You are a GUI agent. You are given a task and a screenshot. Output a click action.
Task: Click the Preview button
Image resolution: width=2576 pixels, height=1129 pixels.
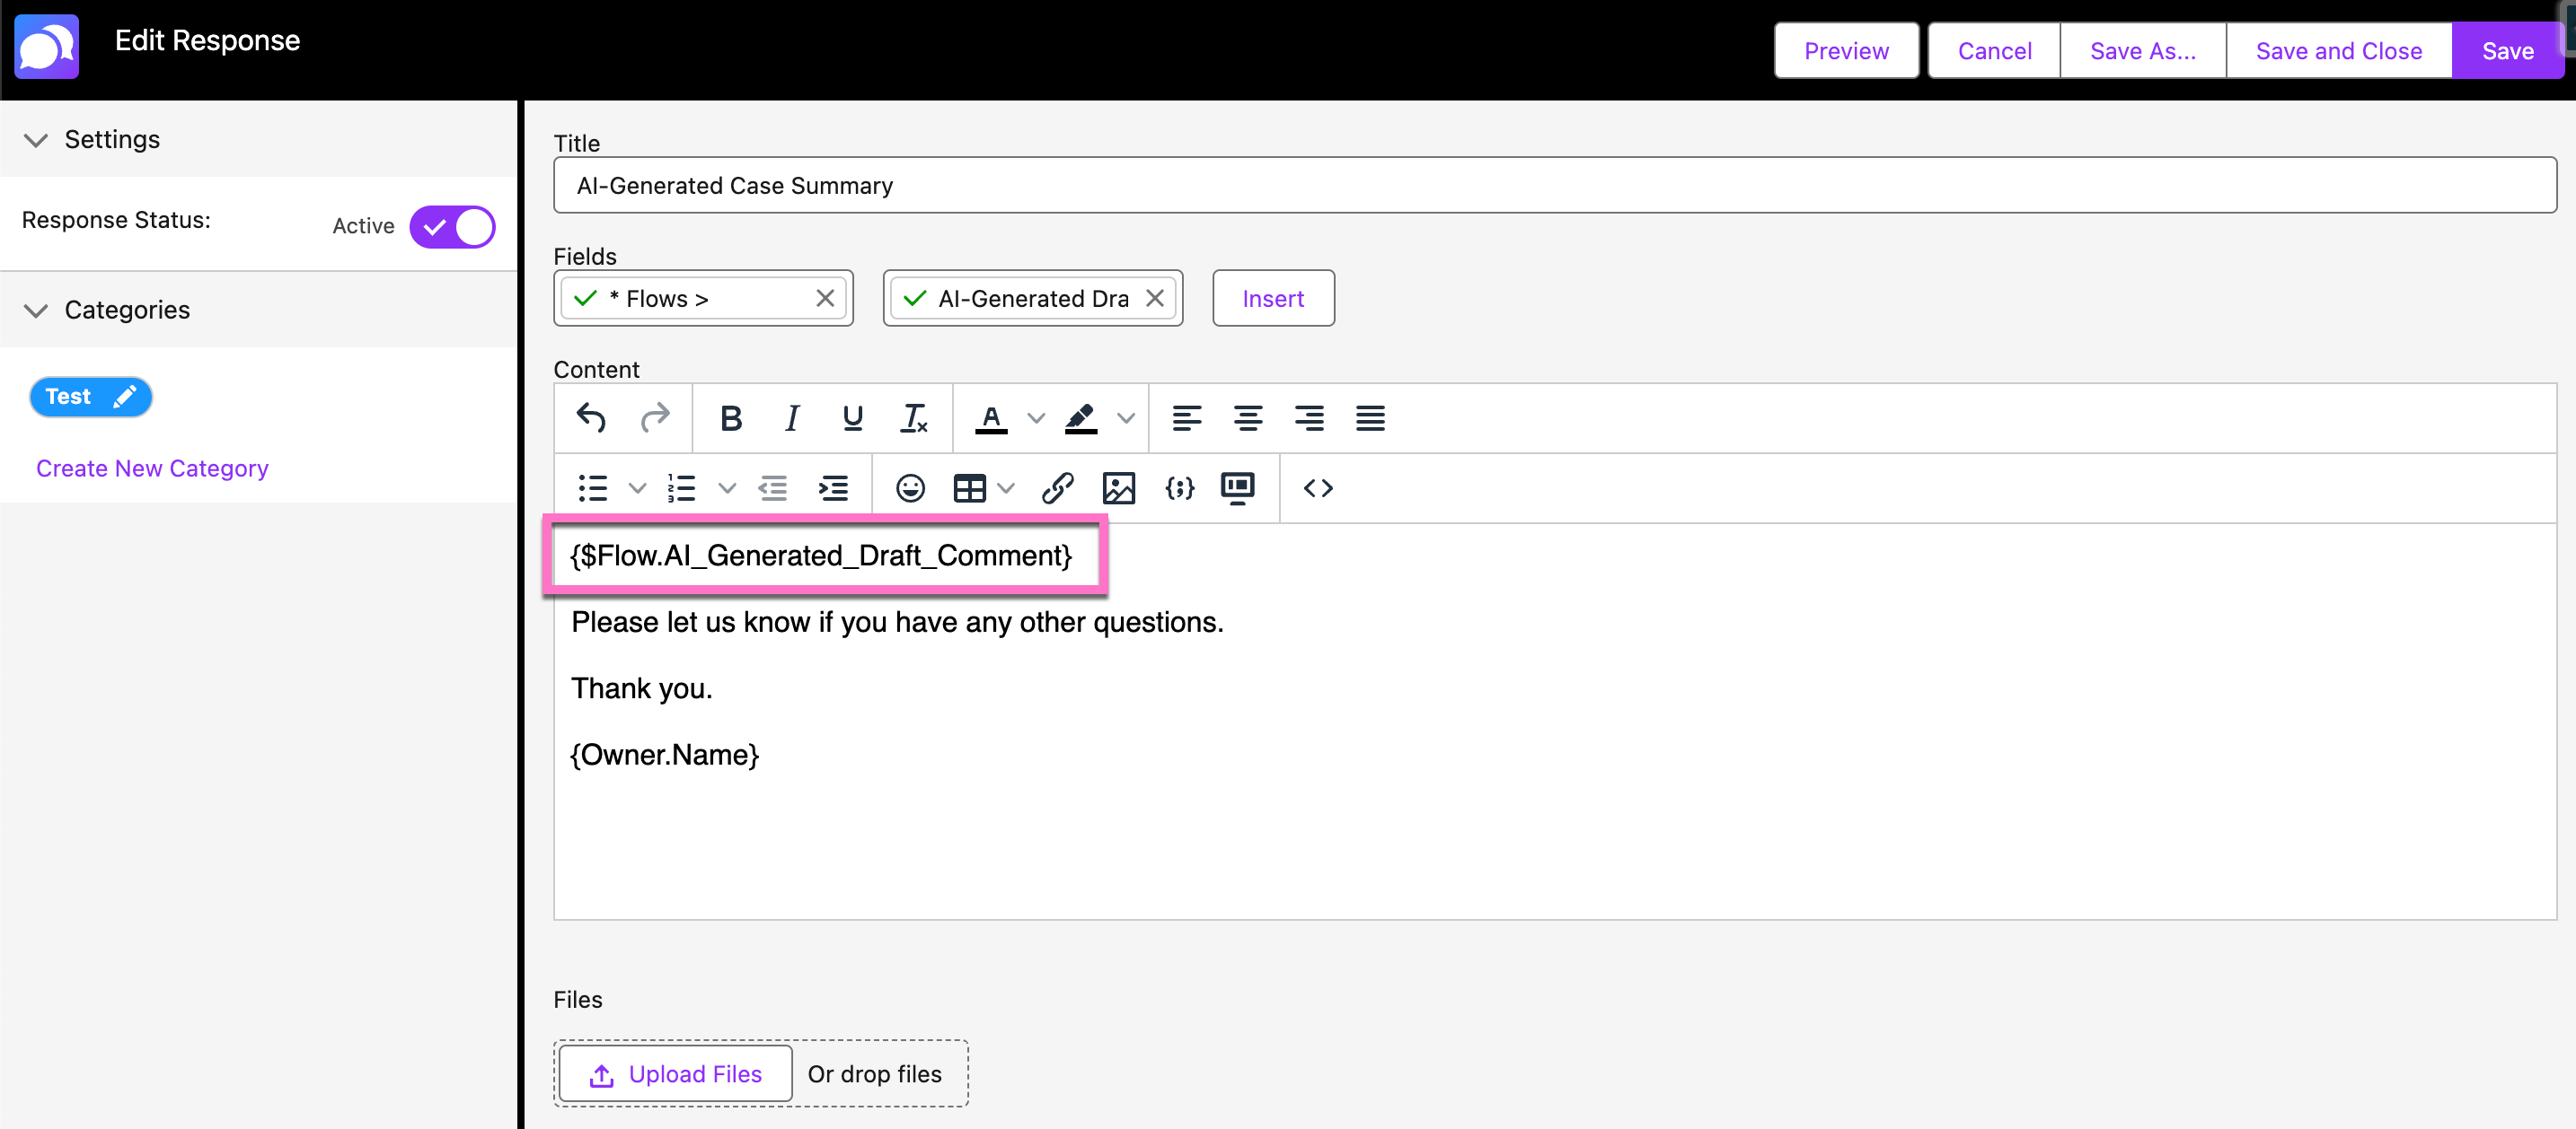1846,51
